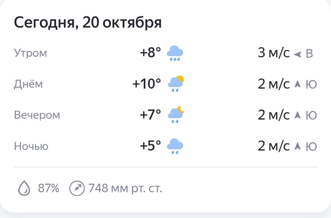Viewport: 331px width, 218px height.
Task: Click the +10° daytime temperature
Action: 146,84
